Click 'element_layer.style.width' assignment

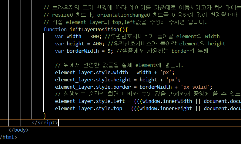pyautogui.click(x=92, y=72)
